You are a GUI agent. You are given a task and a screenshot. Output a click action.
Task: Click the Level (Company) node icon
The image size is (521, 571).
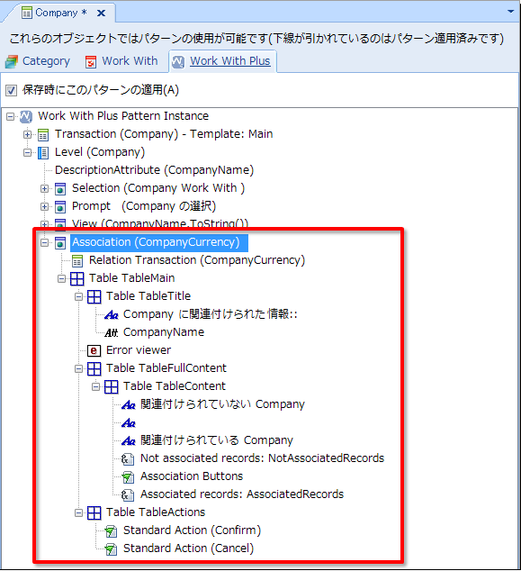(43, 153)
